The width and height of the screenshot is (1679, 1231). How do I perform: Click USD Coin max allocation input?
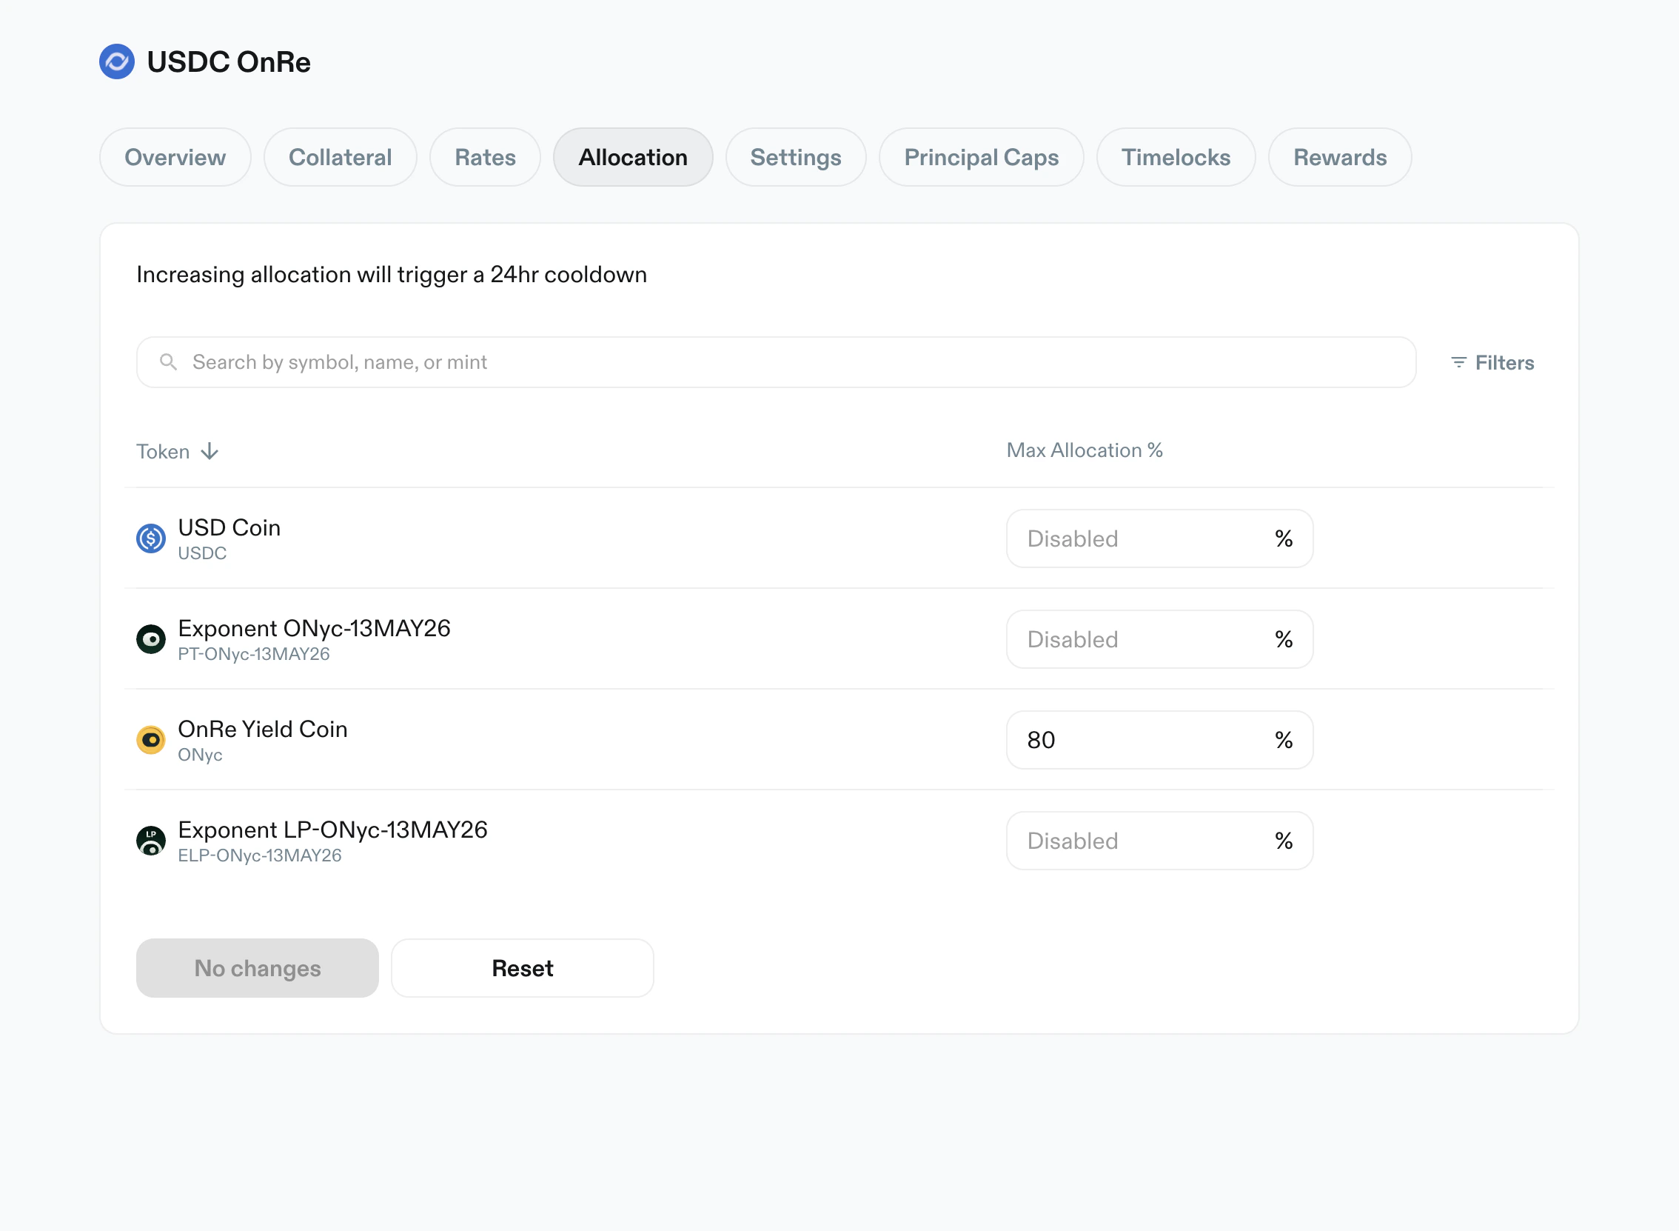[x=1139, y=538]
